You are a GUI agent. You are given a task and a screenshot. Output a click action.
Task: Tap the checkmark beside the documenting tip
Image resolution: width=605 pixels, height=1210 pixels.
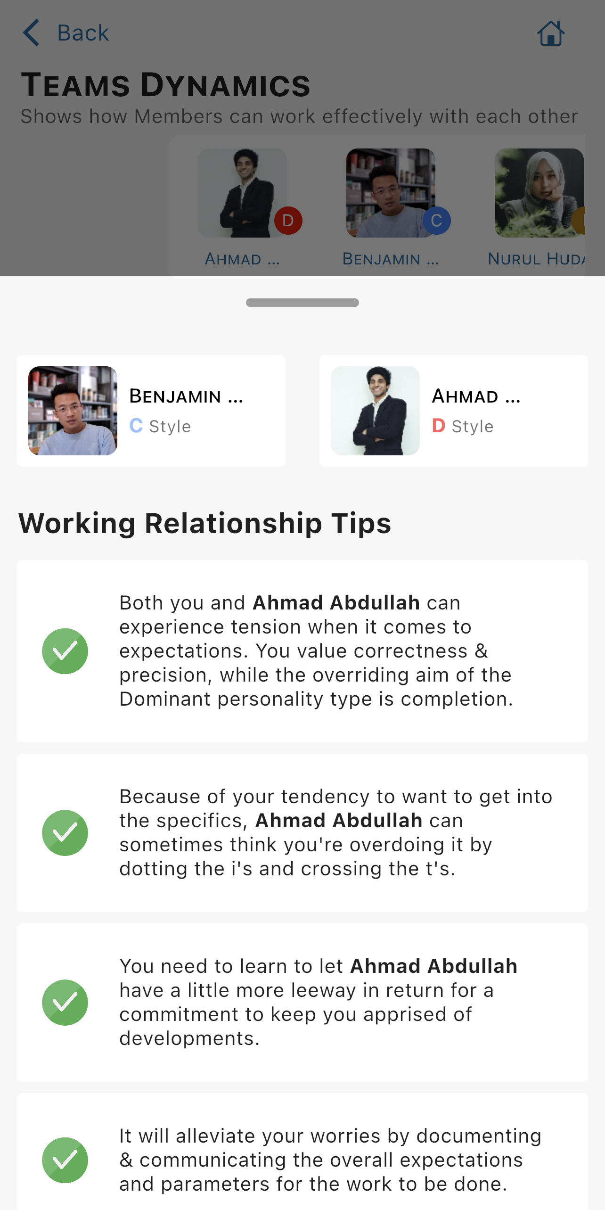pos(65,1160)
